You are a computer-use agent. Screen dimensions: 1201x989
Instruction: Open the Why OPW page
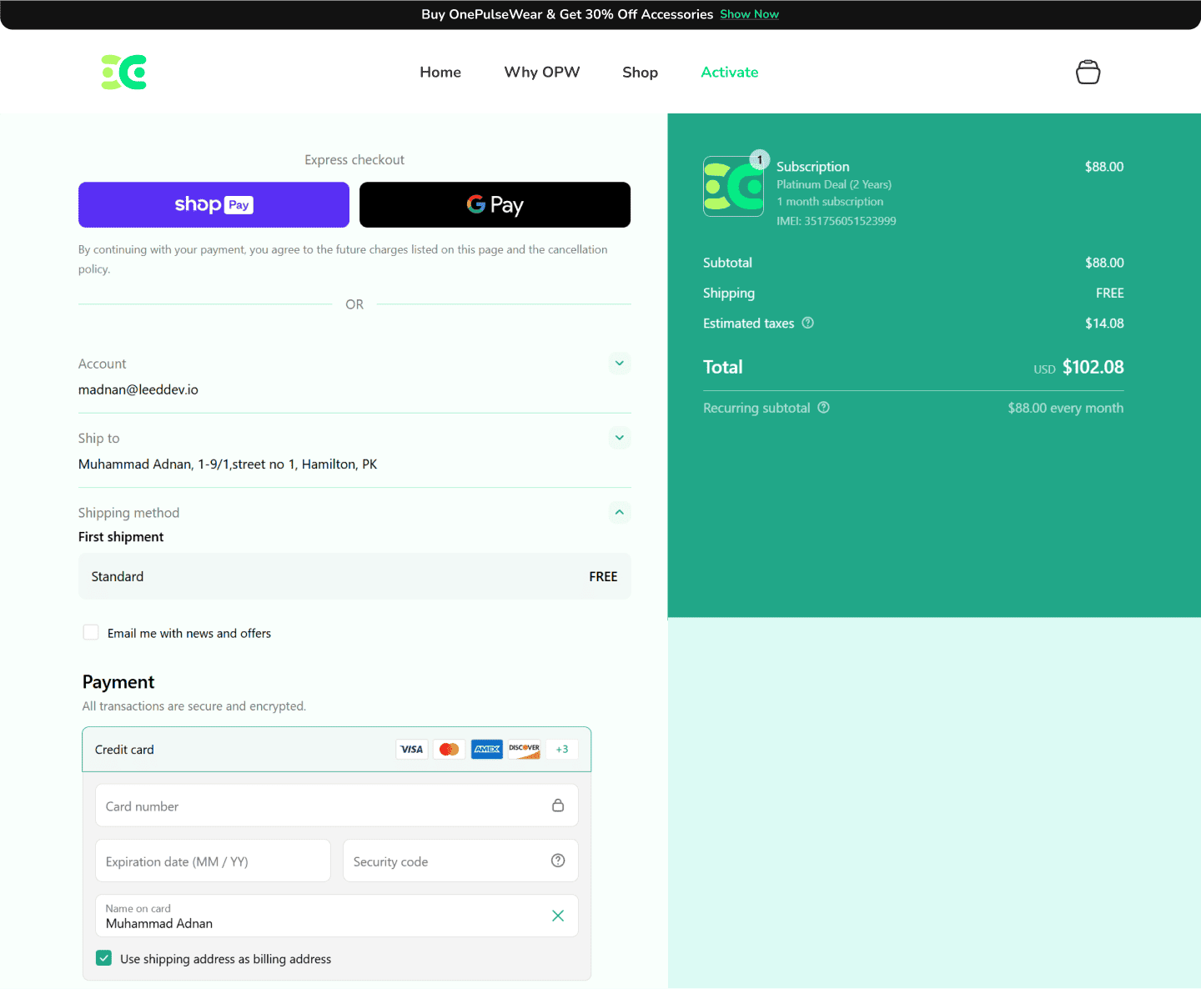coord(542,73)
